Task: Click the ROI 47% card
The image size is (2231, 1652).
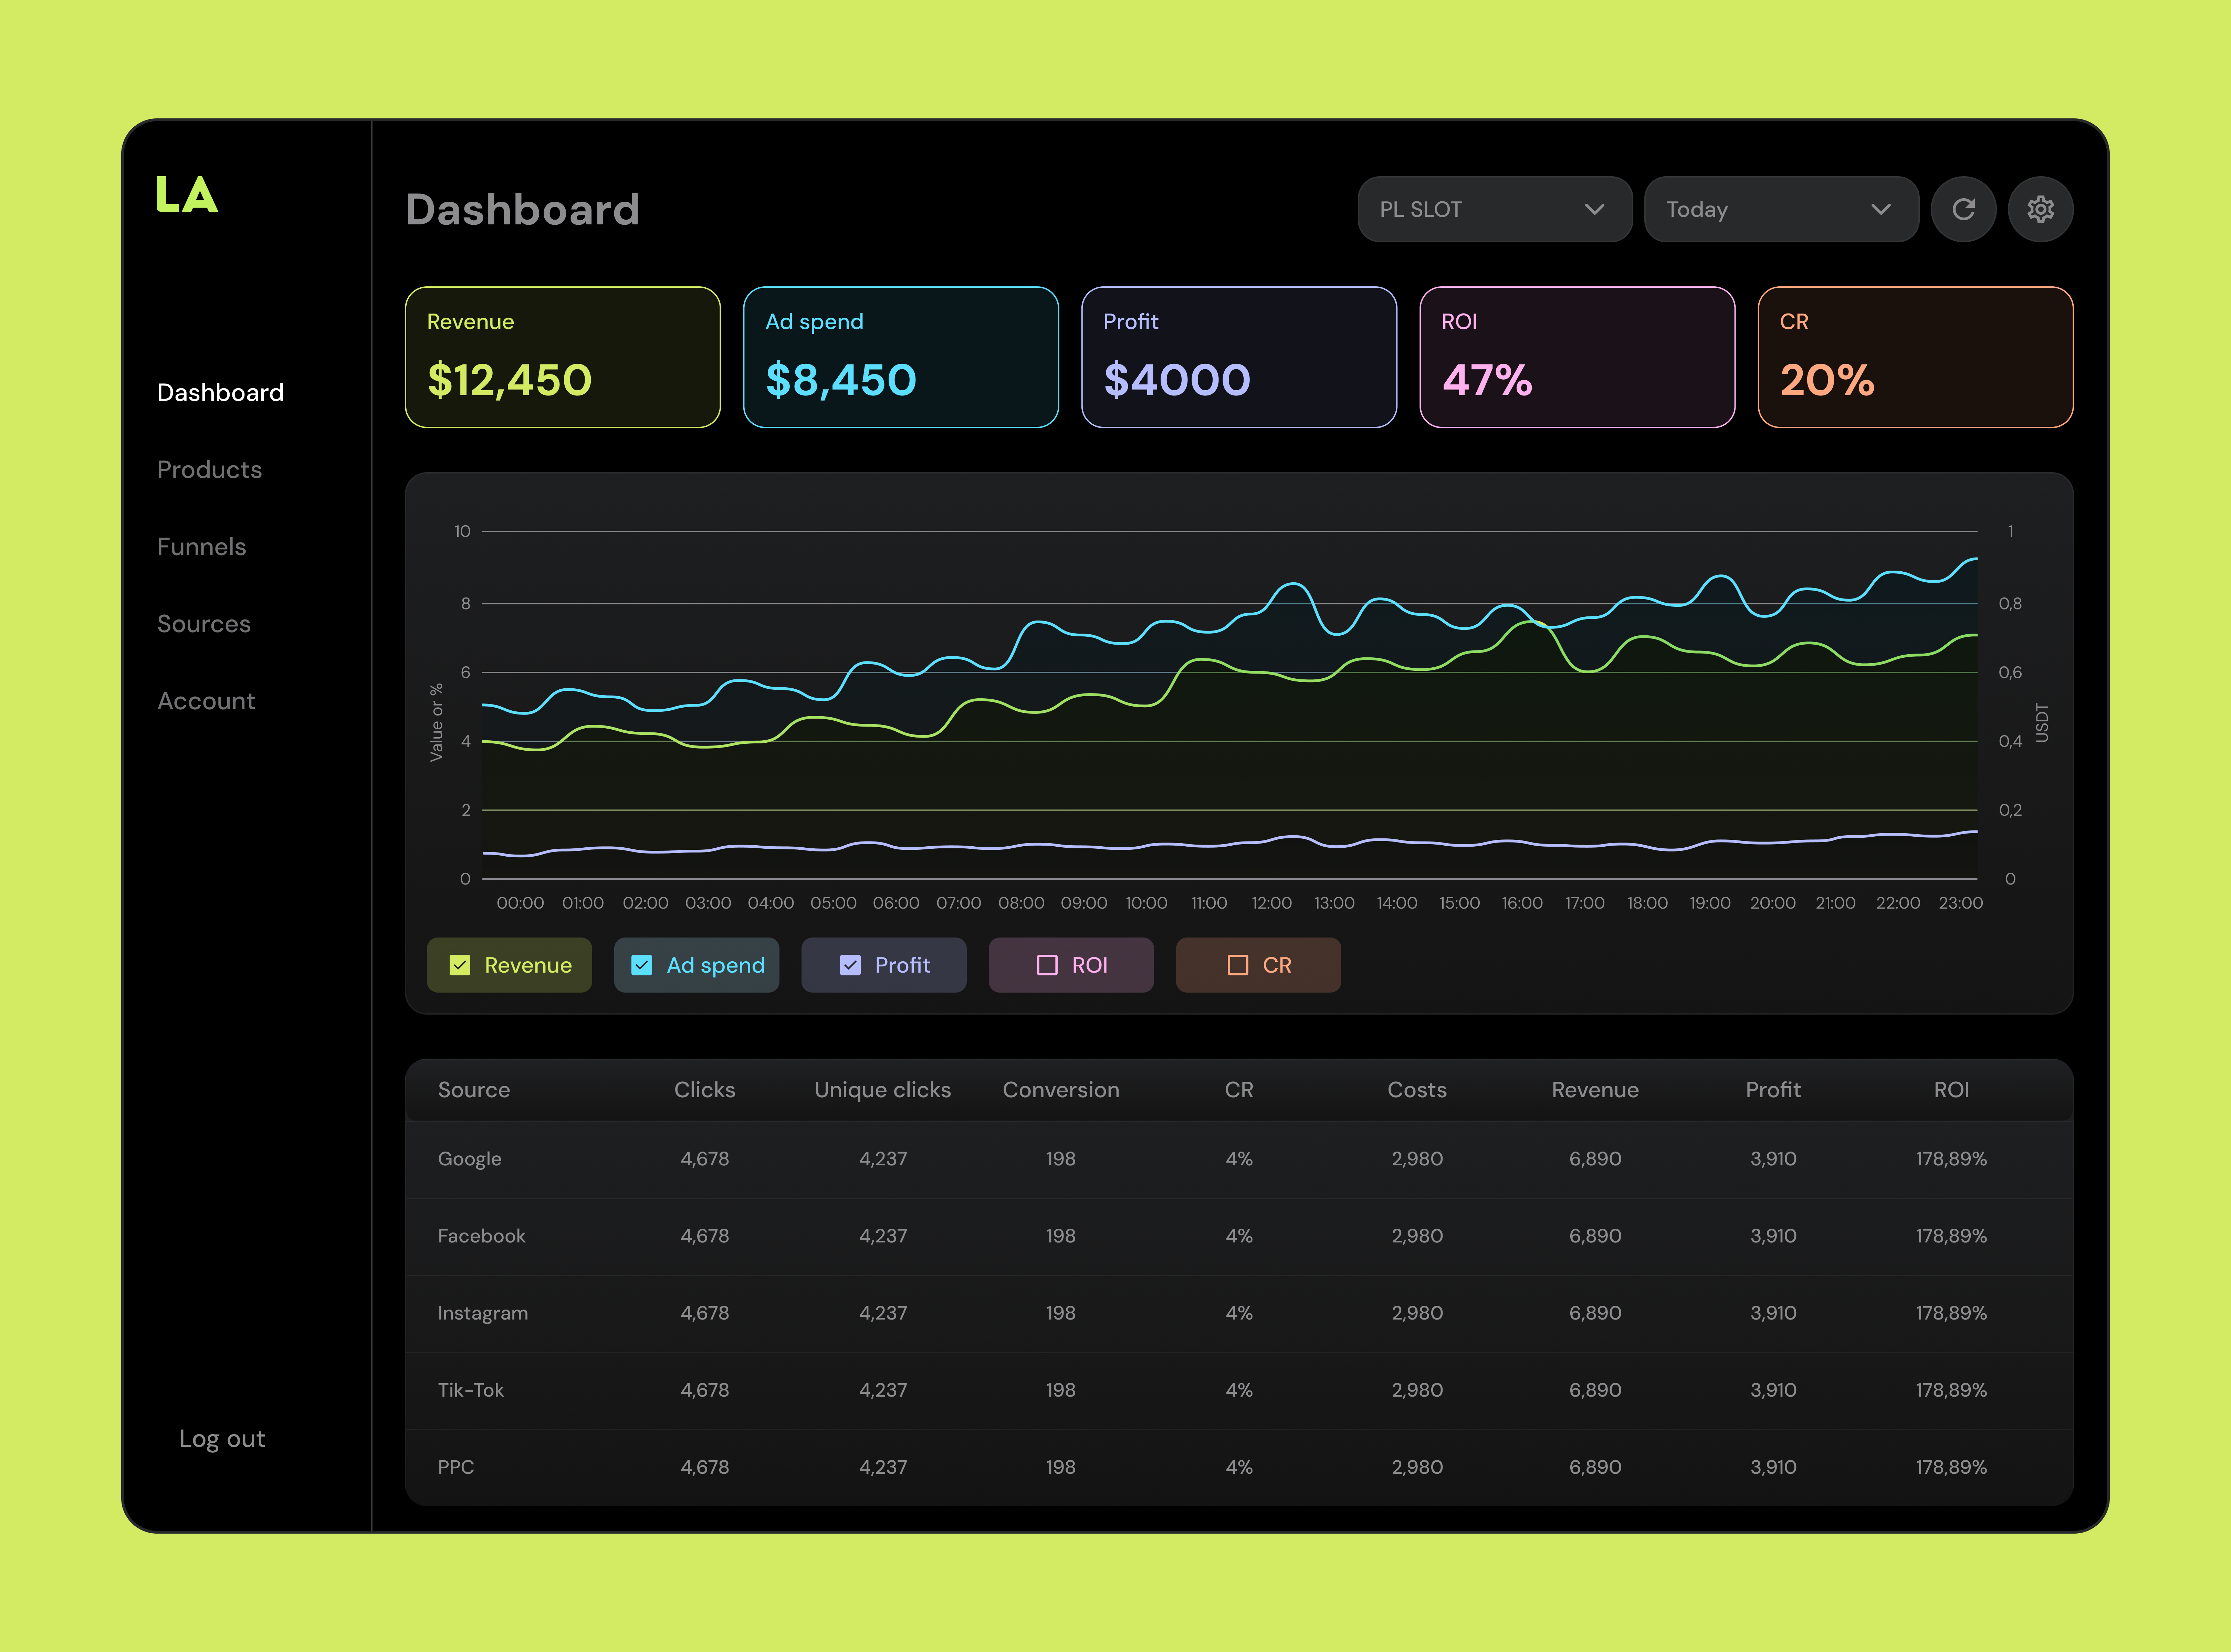Action: [x=1577, y=357]
